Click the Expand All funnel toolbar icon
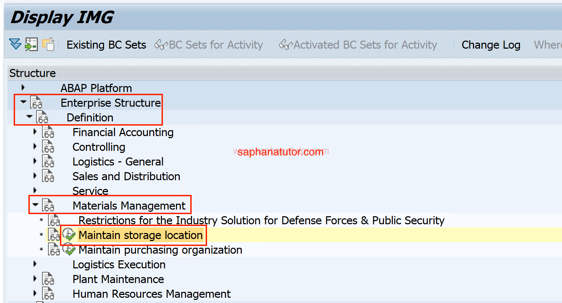 [x=15, y=44]
